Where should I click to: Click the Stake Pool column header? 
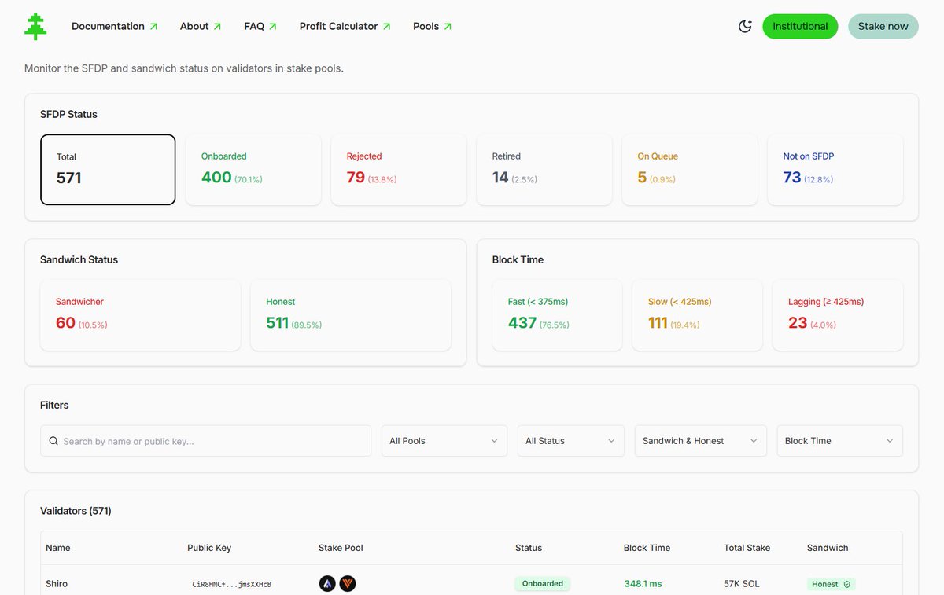click(341, 548)
